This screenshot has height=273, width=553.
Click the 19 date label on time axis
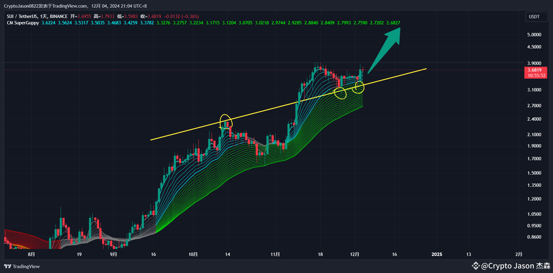click(79, 254)
